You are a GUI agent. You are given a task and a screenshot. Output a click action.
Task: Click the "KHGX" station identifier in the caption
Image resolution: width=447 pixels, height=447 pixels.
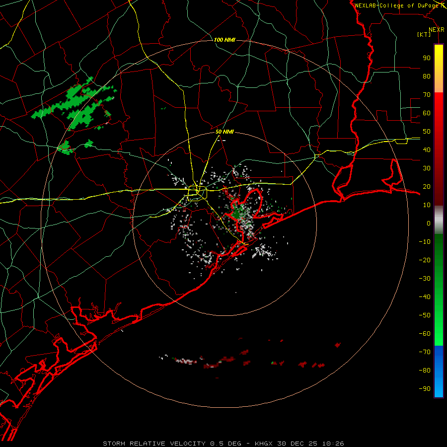pyautogui.click(x=264, y=444)
